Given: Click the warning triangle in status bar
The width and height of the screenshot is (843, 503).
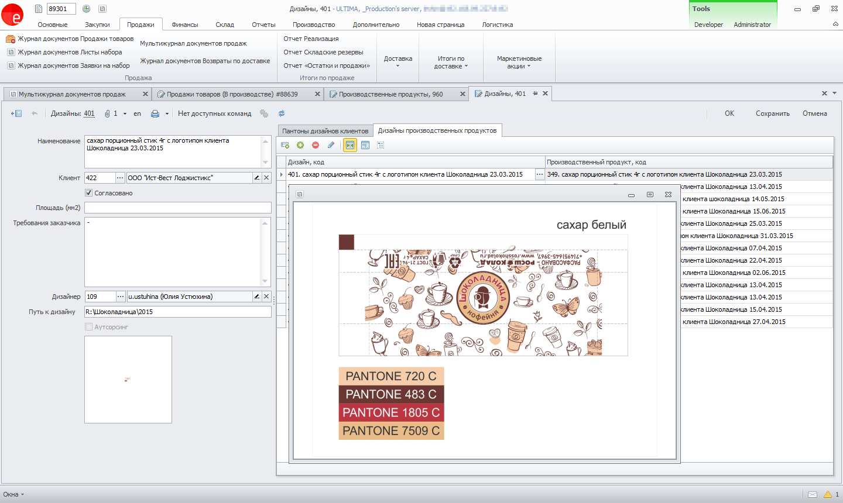Looking at the screenshot, I should (x=828, y=494).
